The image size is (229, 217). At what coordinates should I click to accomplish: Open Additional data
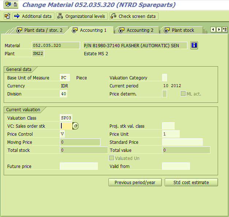click(33, 16)
